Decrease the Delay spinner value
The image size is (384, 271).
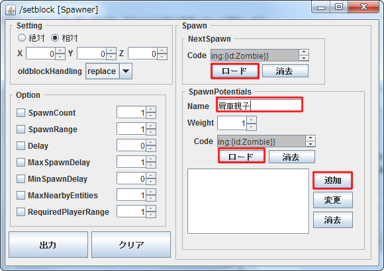151,149
